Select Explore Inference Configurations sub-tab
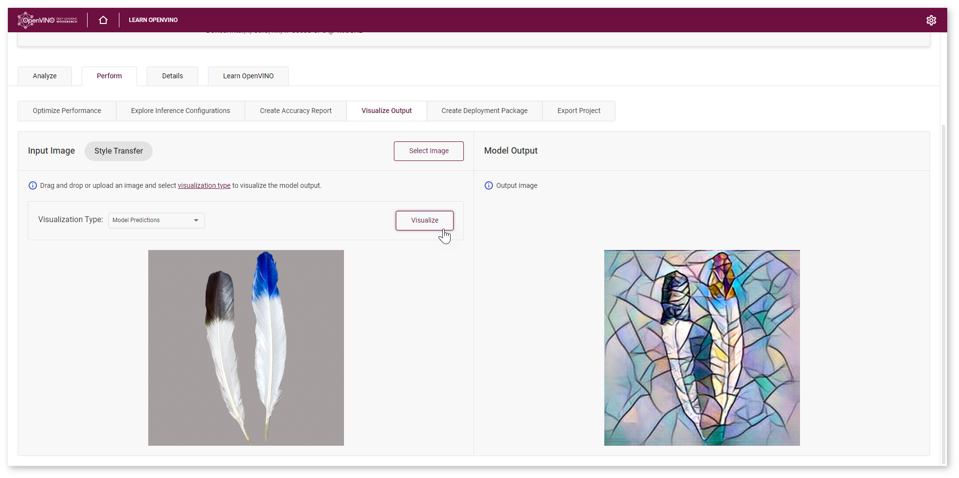Viewport: 959px width, 478px height. [x=181, y=111]
